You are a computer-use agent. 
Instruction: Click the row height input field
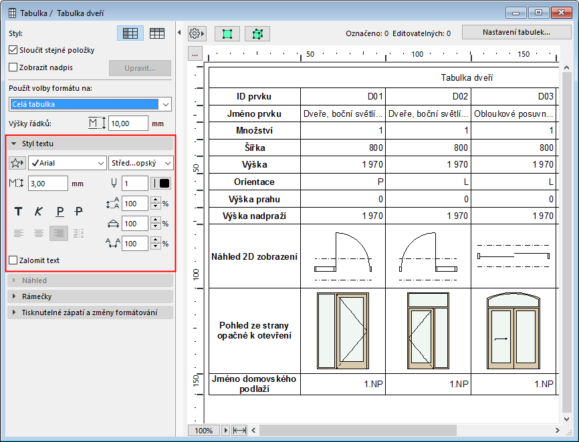(x=128, y=124)
